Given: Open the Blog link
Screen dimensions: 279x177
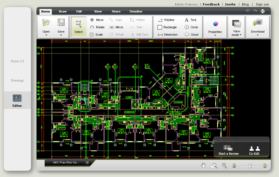Looking at the screenshot, I should (245, 4).
